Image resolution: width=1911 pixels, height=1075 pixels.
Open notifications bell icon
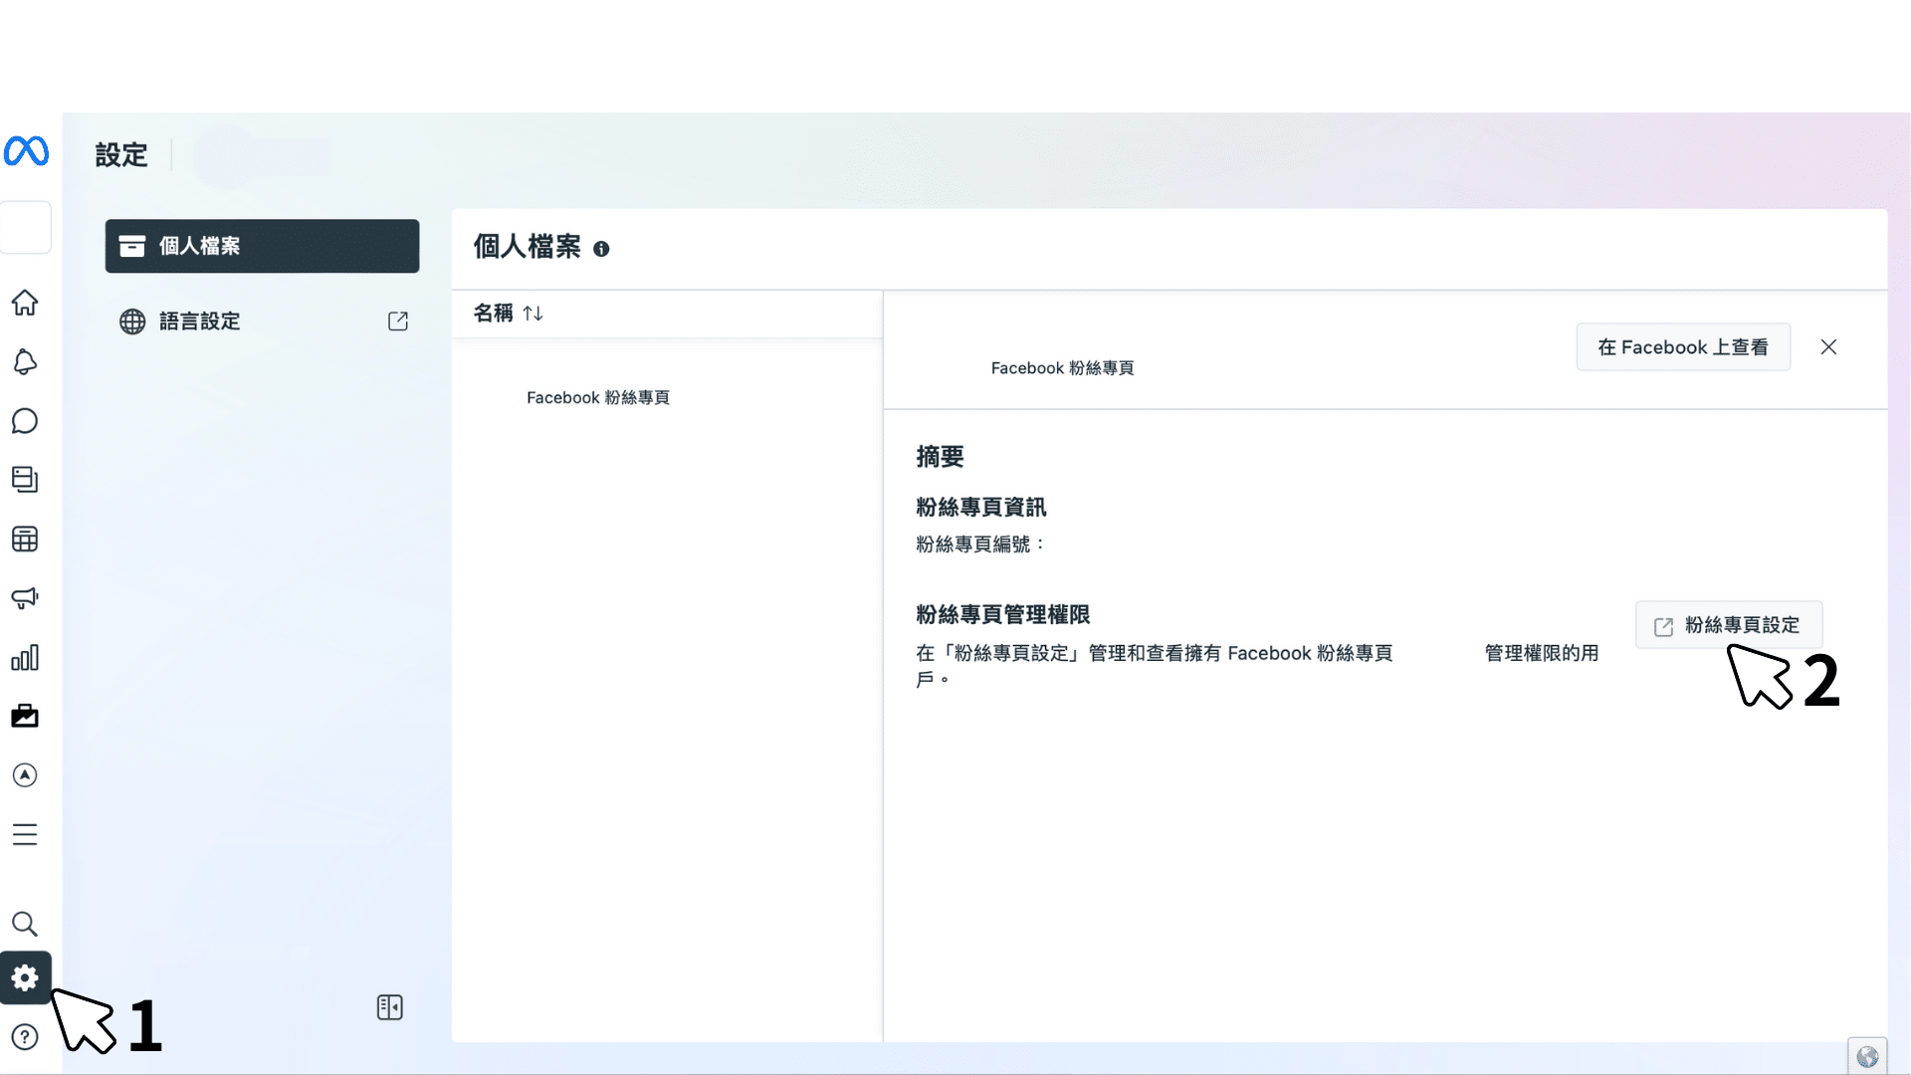point(25,362)
